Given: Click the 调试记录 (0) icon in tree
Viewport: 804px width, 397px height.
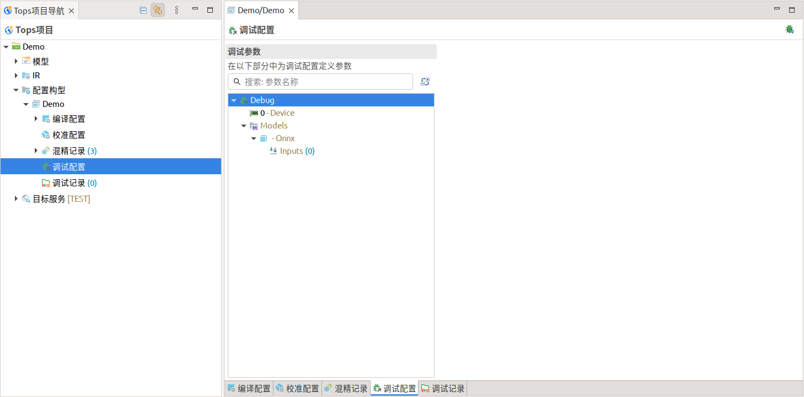Looking at the screenshot, I should click(46, 183).
